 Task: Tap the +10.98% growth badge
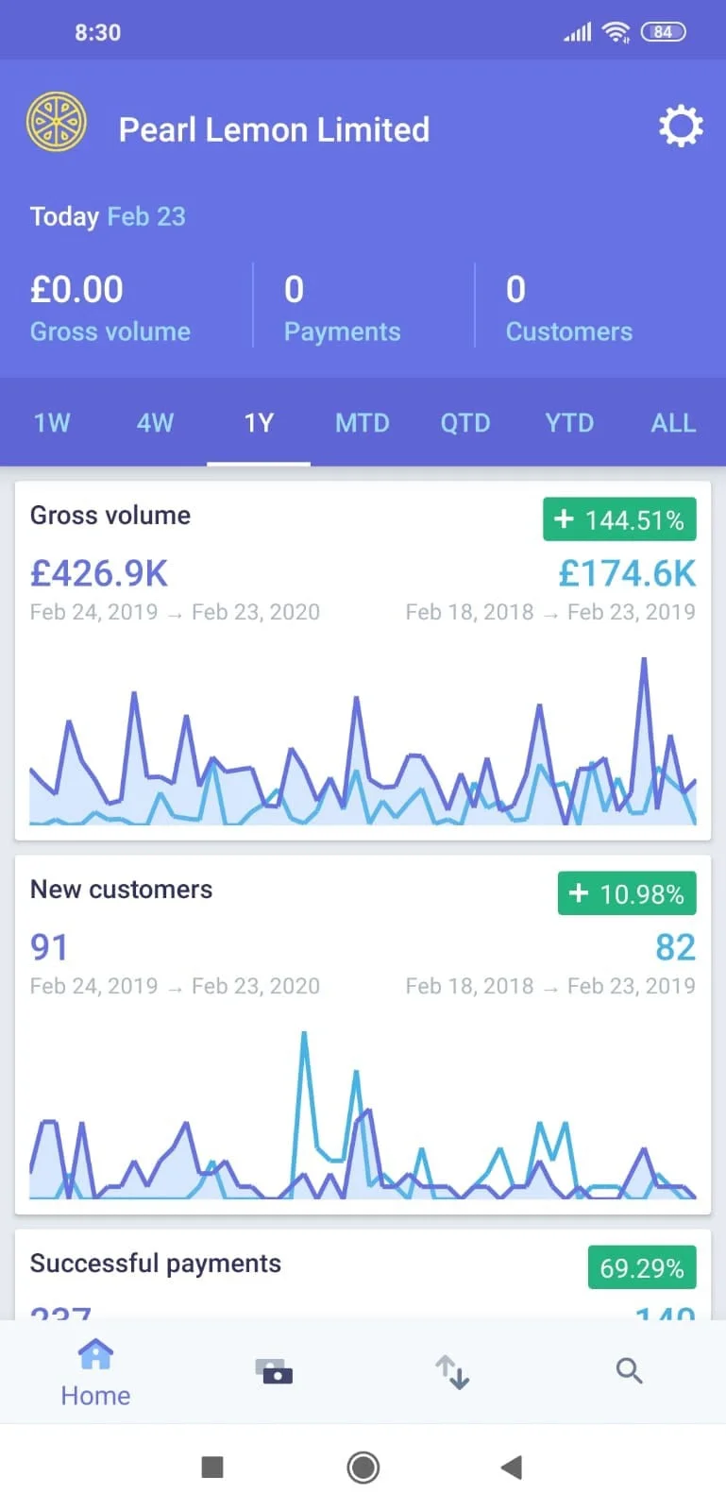click(x=627, y=893)
